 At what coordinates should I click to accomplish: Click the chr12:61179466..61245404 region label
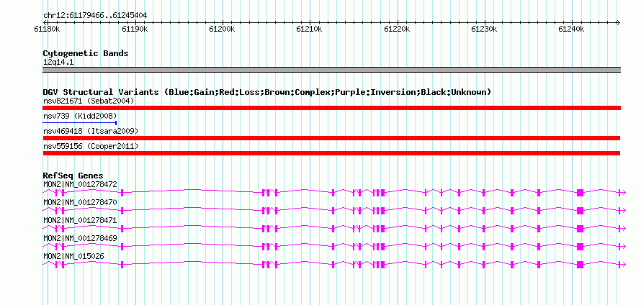(x=95, y=16)
